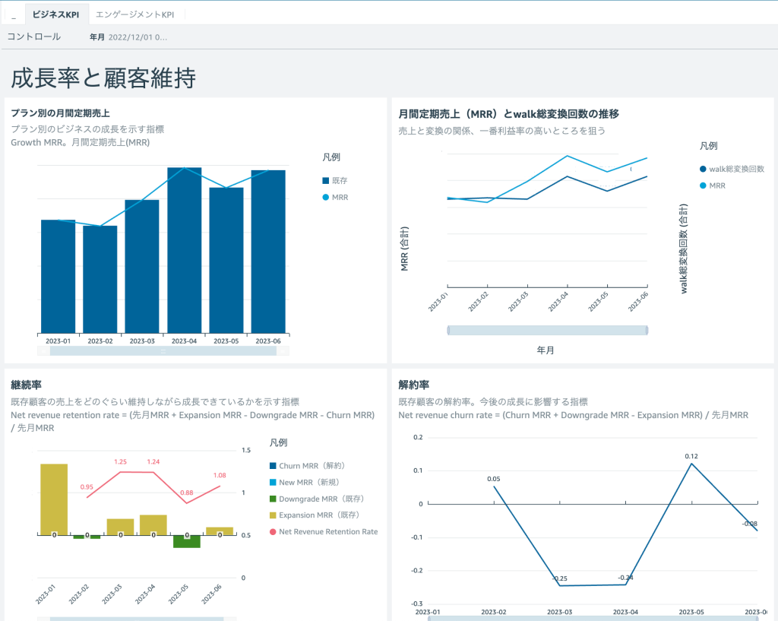Screen dimensions: 778x621
Task: Switch to the エンゲージメントKPI tab
Action: tap(134, 14)
